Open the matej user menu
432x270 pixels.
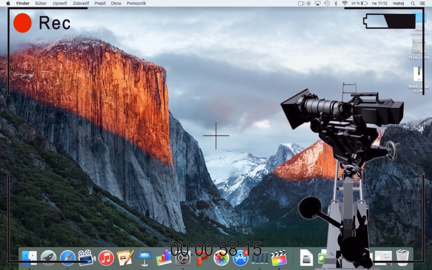point(398,3)
